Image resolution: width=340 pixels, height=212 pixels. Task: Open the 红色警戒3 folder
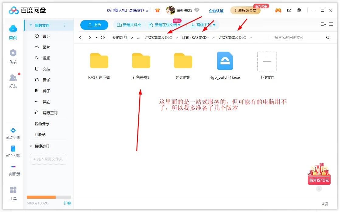click(x=141, y=66)
